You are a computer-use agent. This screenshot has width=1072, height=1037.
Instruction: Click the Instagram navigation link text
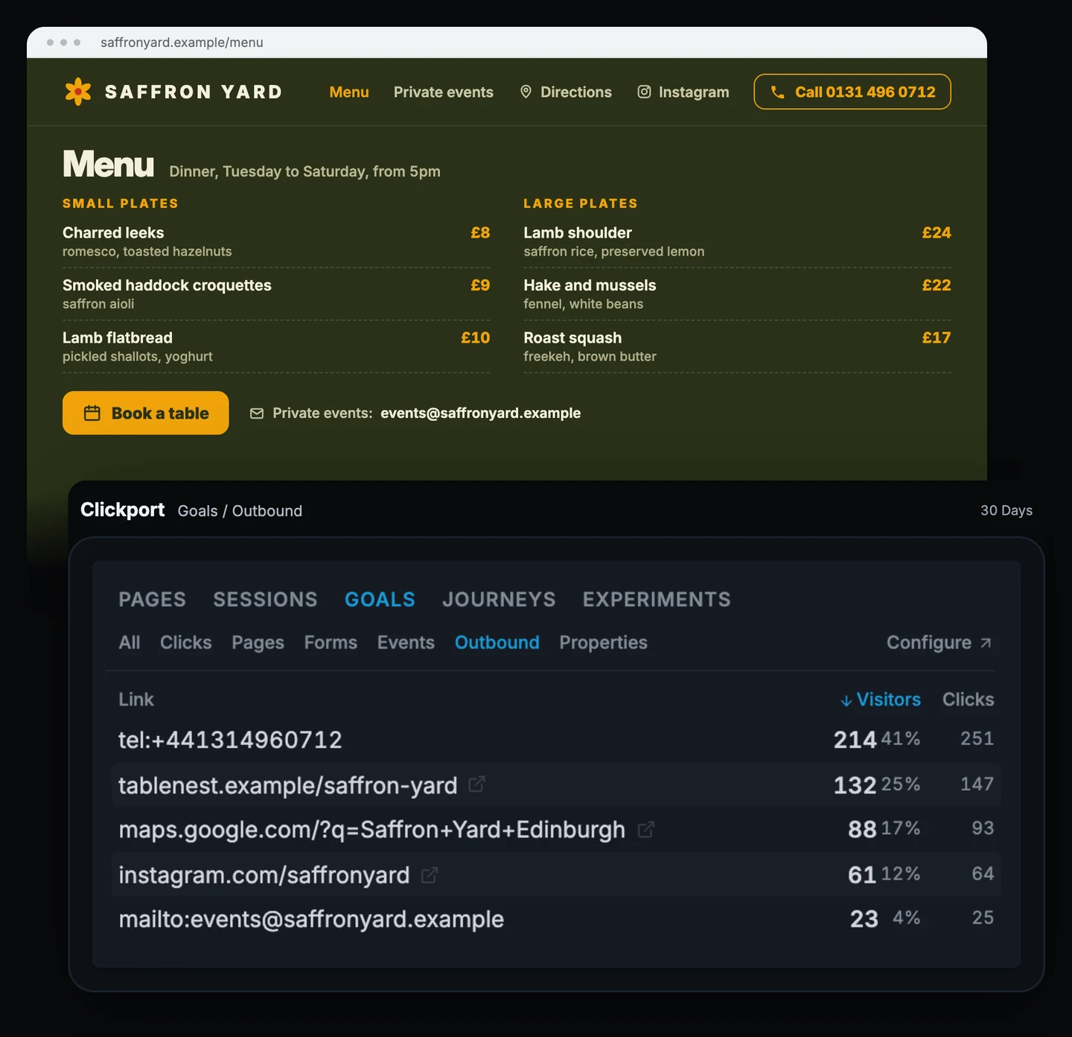tap(694, 92)
